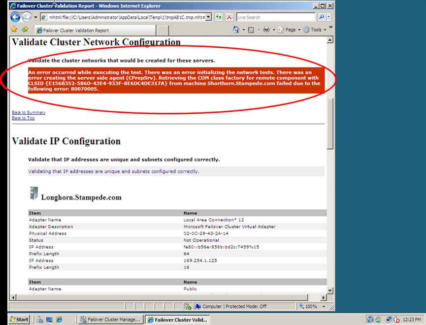Click the Show Desktop quick launch icon

[49, 320]
